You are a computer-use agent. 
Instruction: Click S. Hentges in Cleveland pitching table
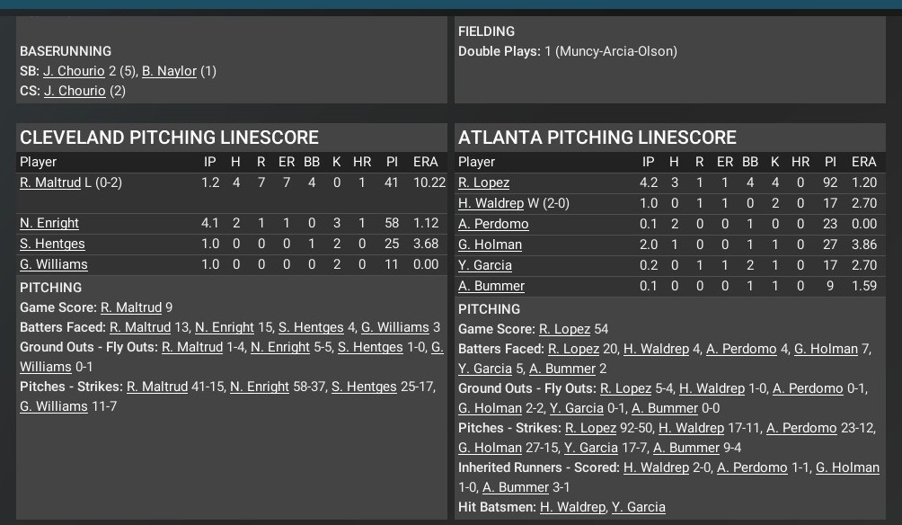click(x=52, y=244)
